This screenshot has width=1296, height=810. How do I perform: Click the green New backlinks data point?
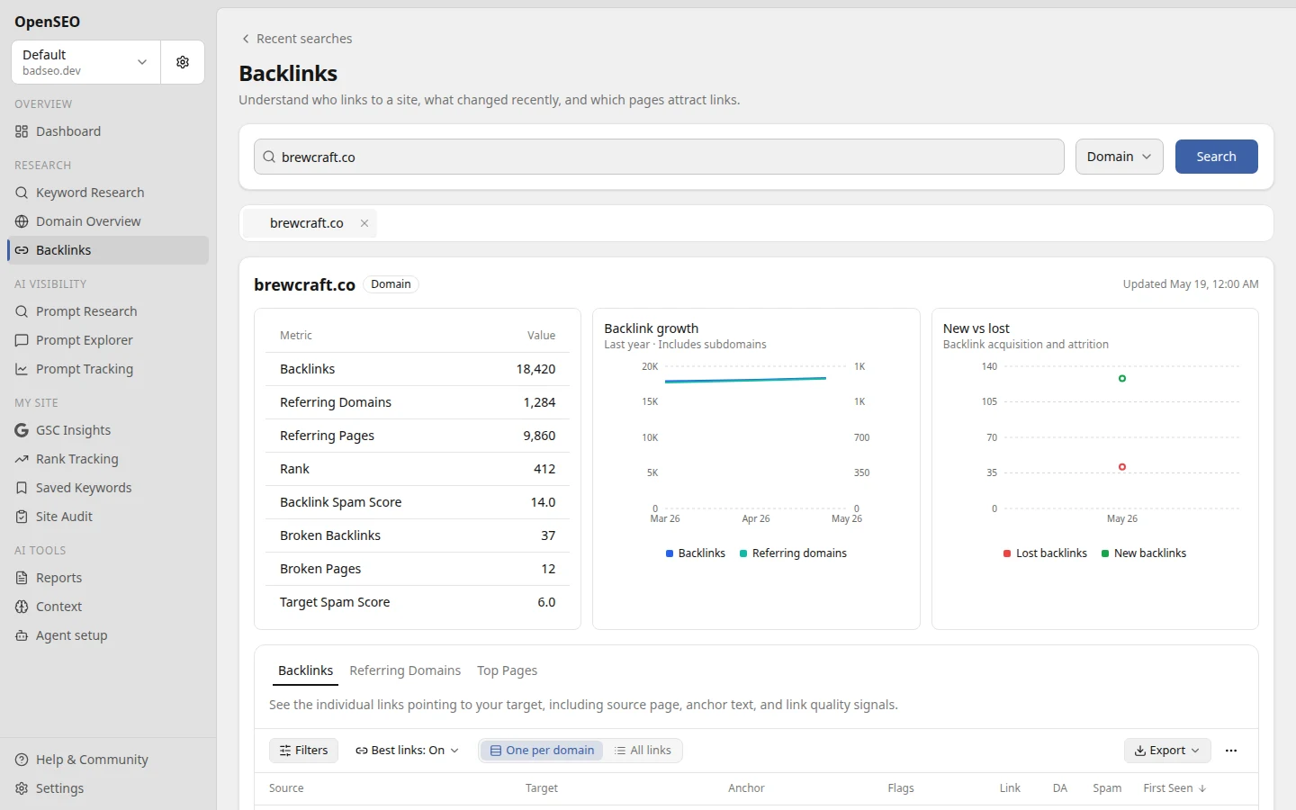pos(1122,379)
